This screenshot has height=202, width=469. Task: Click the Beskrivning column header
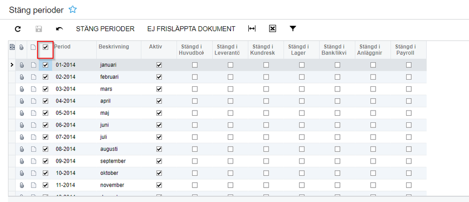click(110, 47)
